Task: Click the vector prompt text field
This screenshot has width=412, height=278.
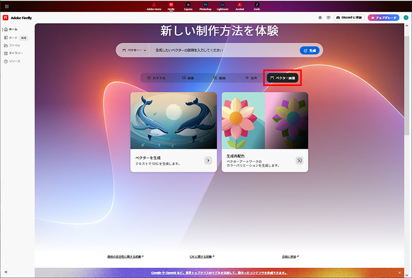Action: coord(224,50)
